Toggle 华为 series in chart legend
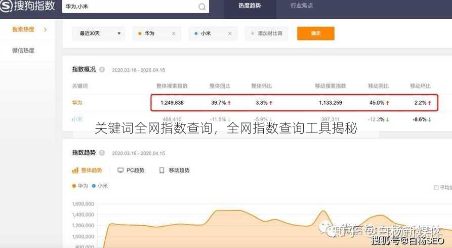The image size is (452, 248). [80, 186]
